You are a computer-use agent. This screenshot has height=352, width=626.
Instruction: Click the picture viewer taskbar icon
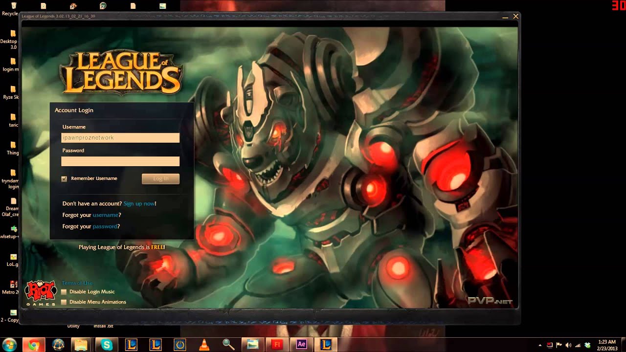pyautogui.click(x=252, y=345)
